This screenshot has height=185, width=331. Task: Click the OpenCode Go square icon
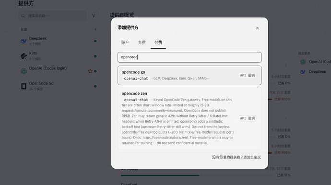(x=24, y=86)
